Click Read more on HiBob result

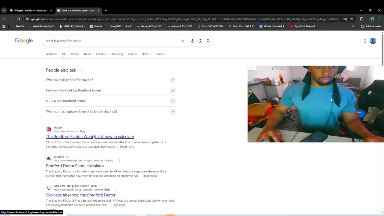click(x=127, y=147)
